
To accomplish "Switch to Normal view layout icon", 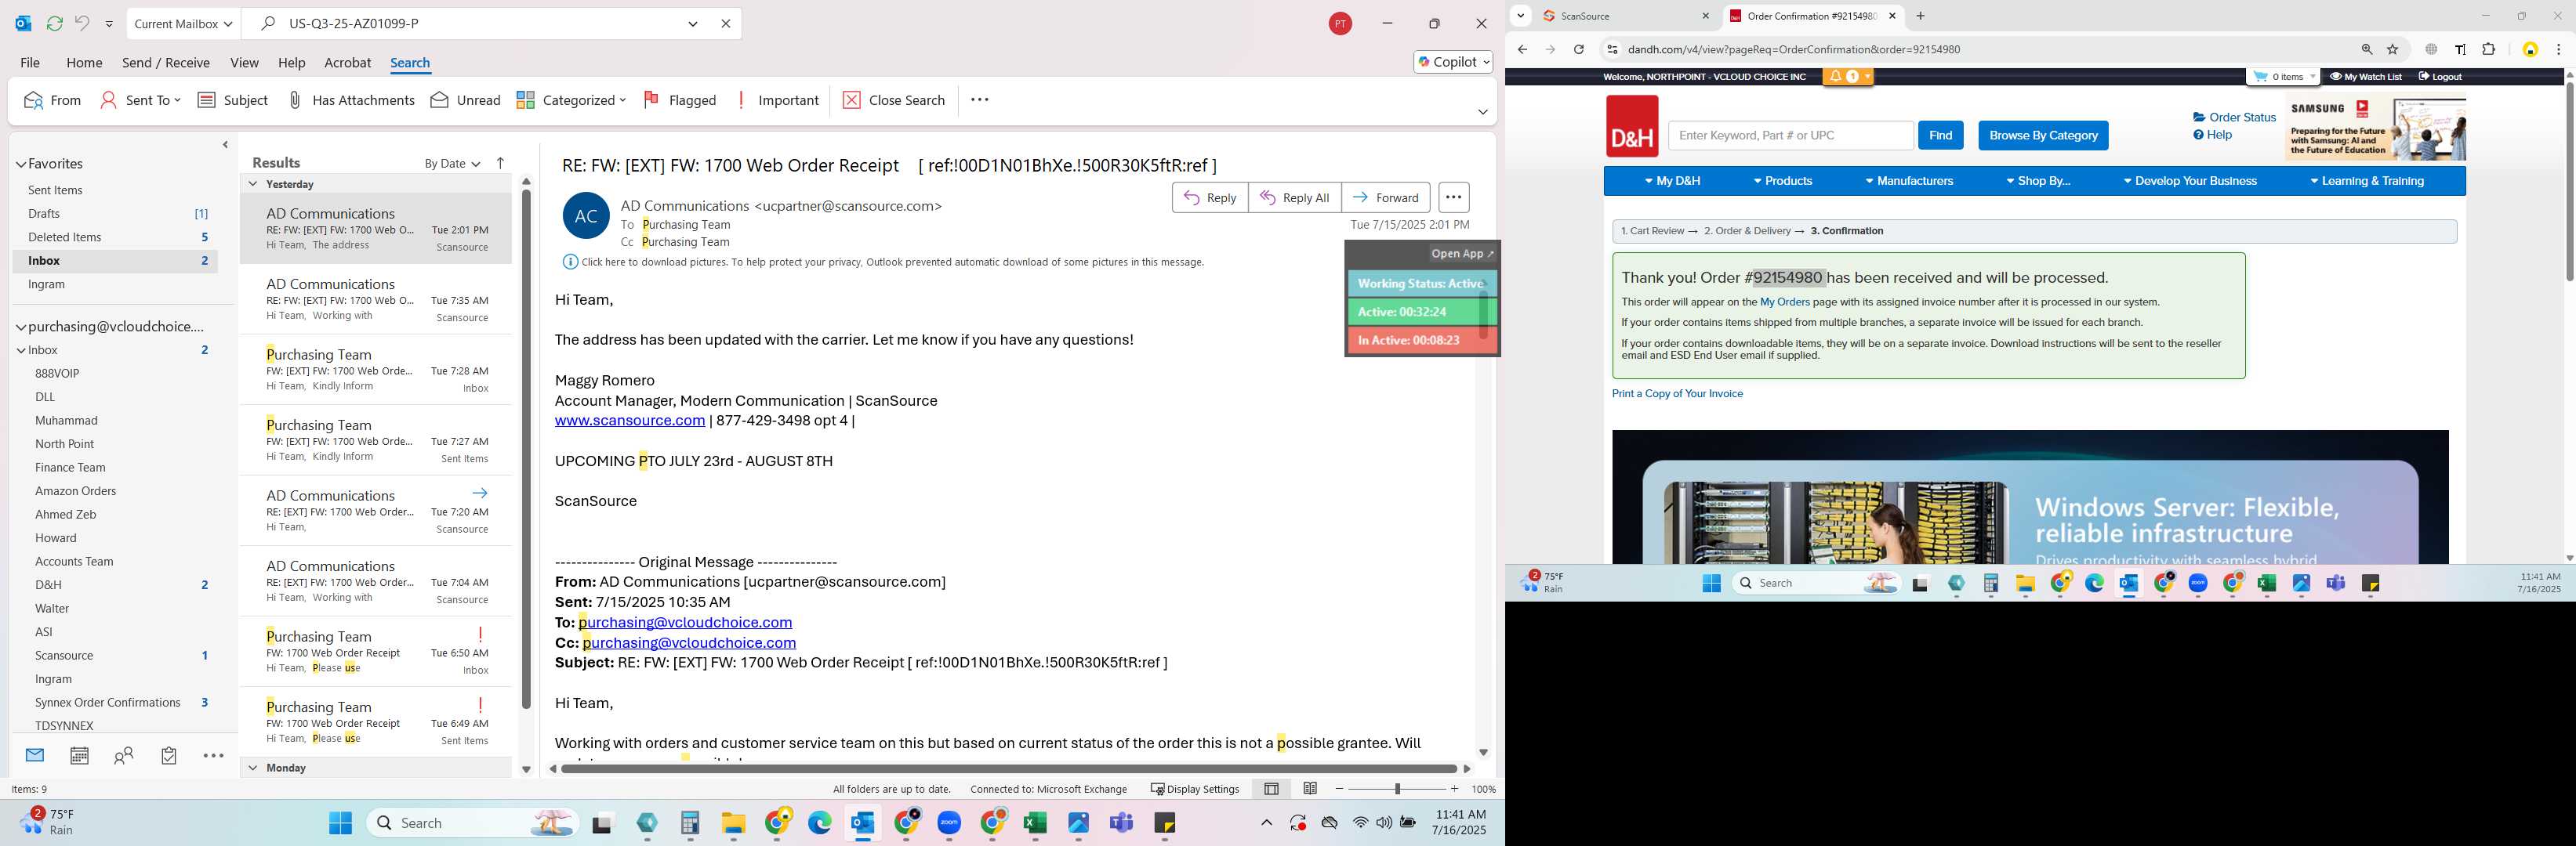I will [1271, 789].
